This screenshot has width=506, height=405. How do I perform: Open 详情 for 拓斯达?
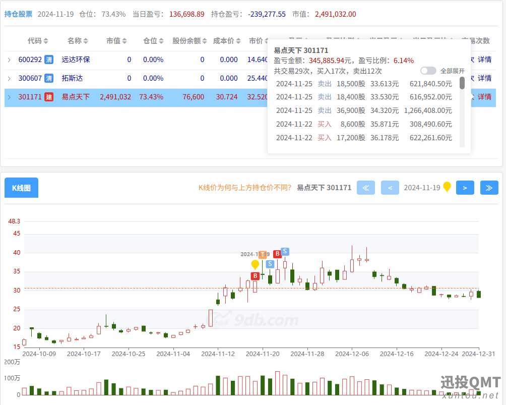click(x=484, y=79)
